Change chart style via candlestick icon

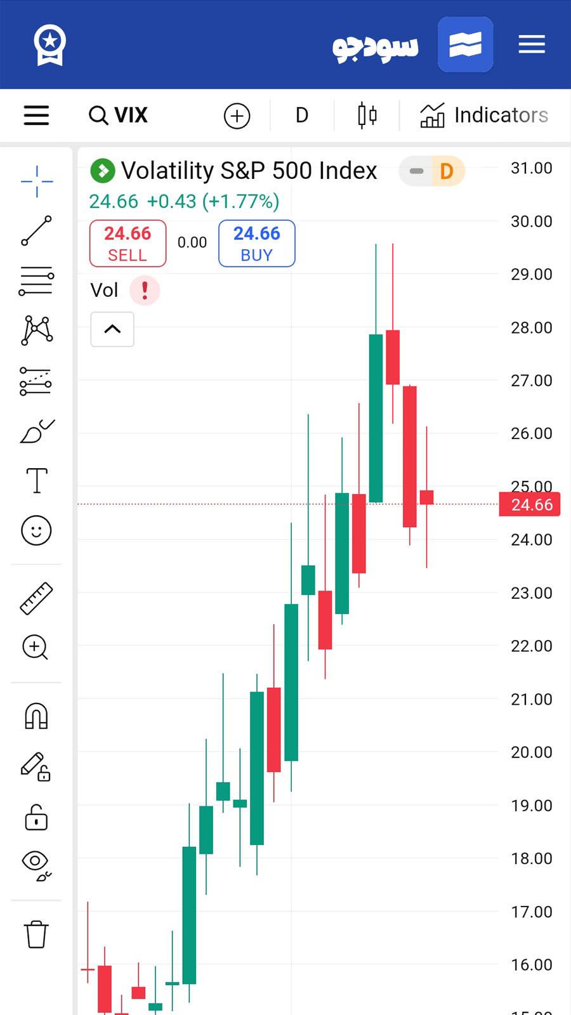point(367,115)
